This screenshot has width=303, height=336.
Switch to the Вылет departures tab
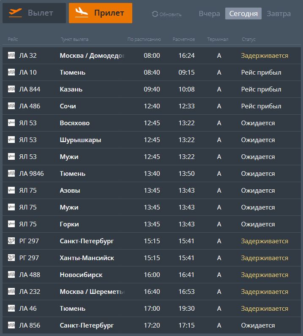[34, 13]
